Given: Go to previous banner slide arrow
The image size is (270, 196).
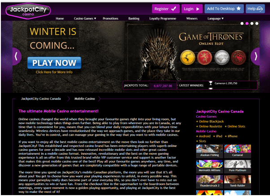Looking at the screenshot, I should point(17,56).
